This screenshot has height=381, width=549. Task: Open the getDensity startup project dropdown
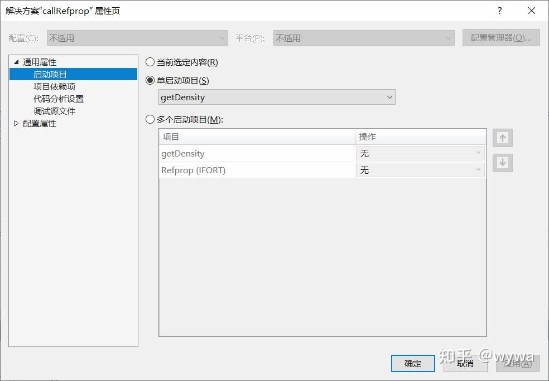pyautogui.click(x=389, y=97)
